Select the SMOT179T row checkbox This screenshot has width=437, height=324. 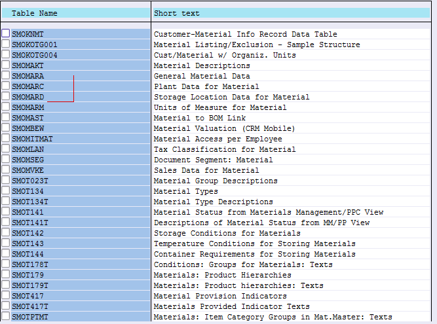point(6,285)
